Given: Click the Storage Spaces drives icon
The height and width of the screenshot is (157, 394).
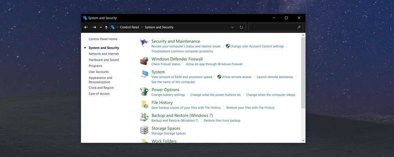Looking at the screenshot, I should tap(144, 130).
